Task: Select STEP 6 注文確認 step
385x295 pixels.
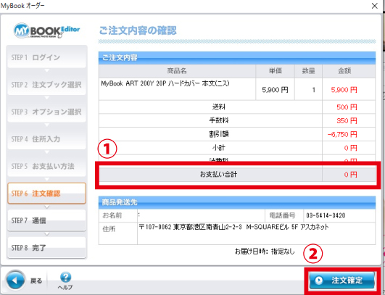Action: pyautogui.click(x=46, y=194)
